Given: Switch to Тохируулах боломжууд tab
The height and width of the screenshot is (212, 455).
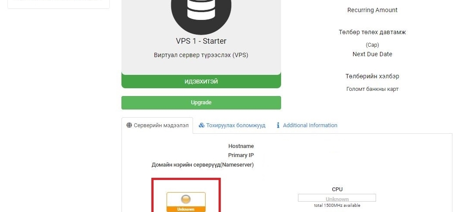Looking at the screenshot, I should tap(232, 125).
